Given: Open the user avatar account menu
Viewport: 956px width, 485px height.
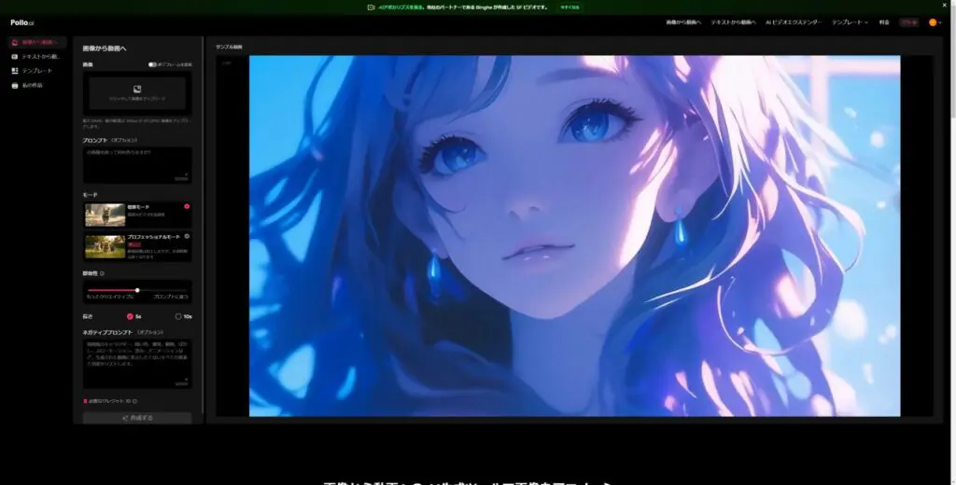Looking at the screenshot, I should [933, 21].
